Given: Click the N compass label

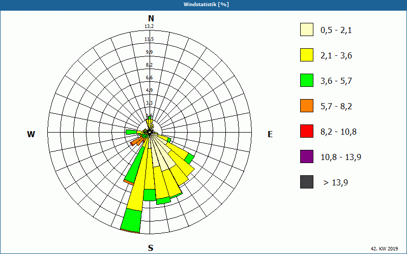Looking at the screenshot, I should click(151, 18).
